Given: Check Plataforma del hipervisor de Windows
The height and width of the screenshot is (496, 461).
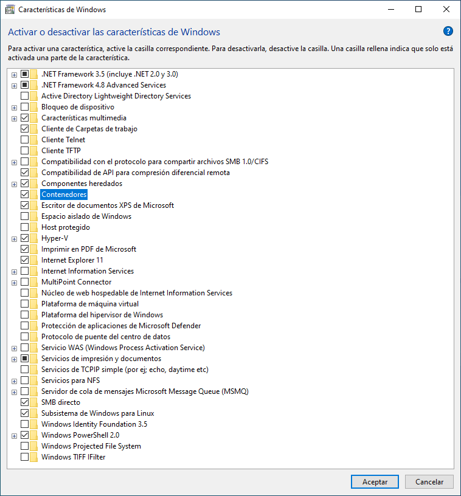Looking at the screenshot, I should coord(25,315).
